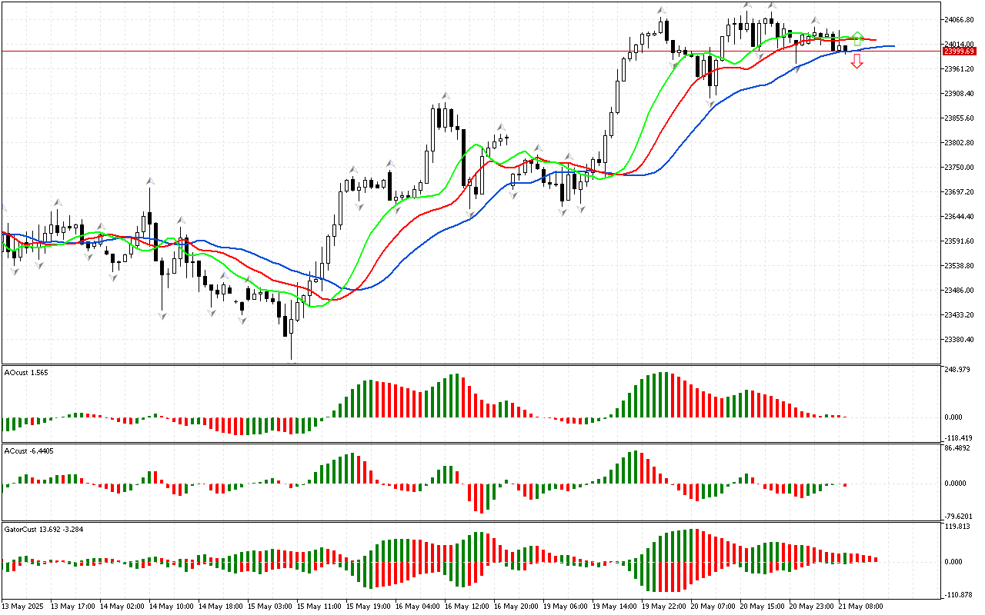
Task: Click the 248.979 AO scale value
Action: (958, 370)
